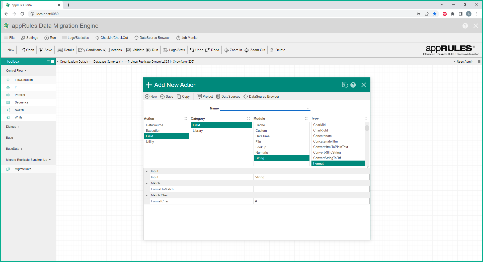Screen dimensions: 483x262
Task: Select Utility in the Action list
Action: 167,142
